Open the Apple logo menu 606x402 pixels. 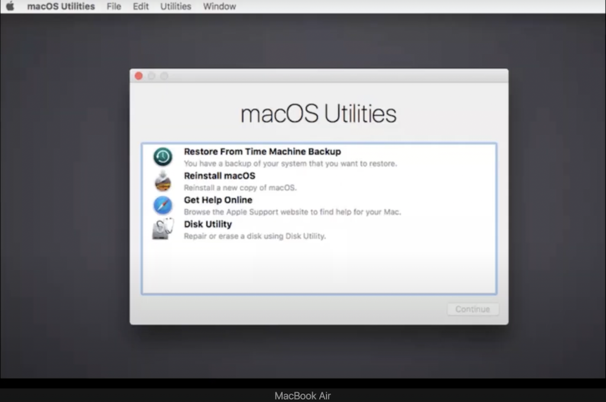point(11,6)
